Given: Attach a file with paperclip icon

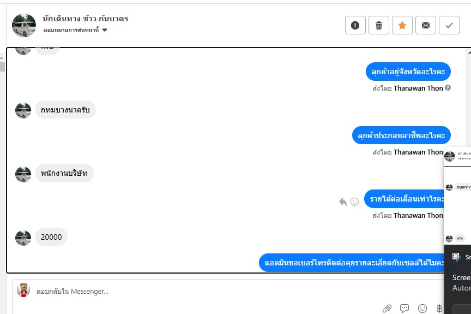Looking at the screenshot, I should pos(387,309).
